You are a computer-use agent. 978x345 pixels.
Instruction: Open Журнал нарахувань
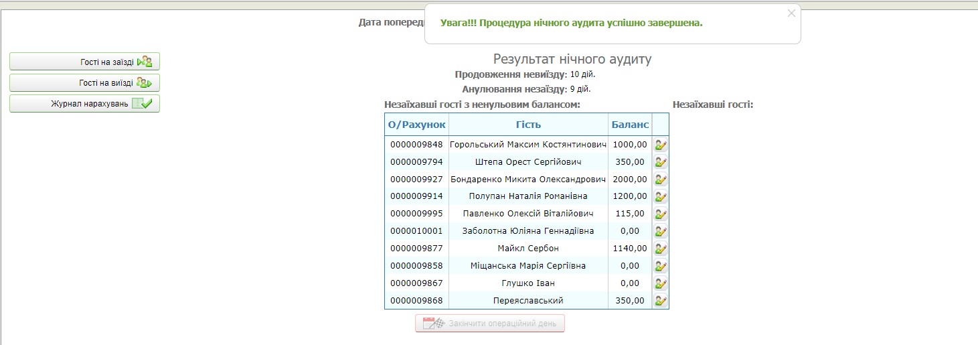84,104
